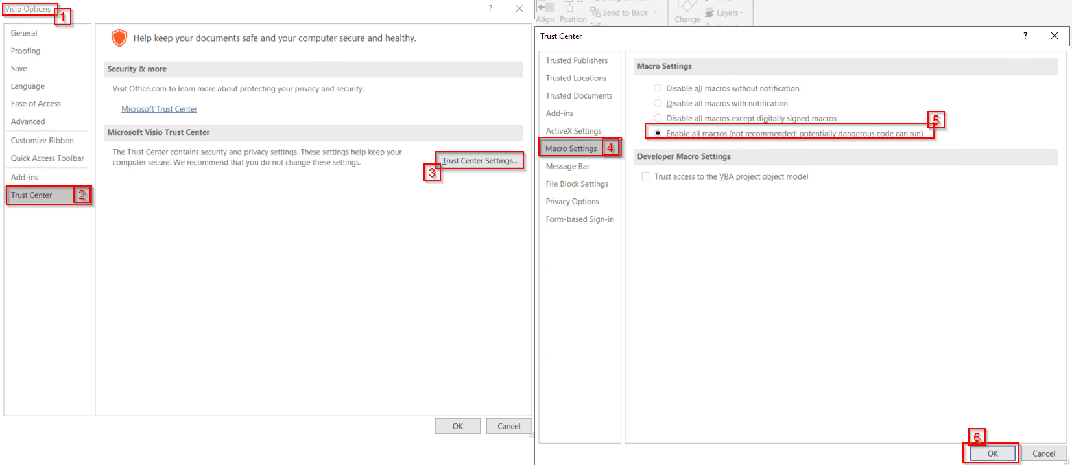This screenshot has height=465, width=1072.
Task: Check Trust access to VBA project object model
Action: point(646,176)
